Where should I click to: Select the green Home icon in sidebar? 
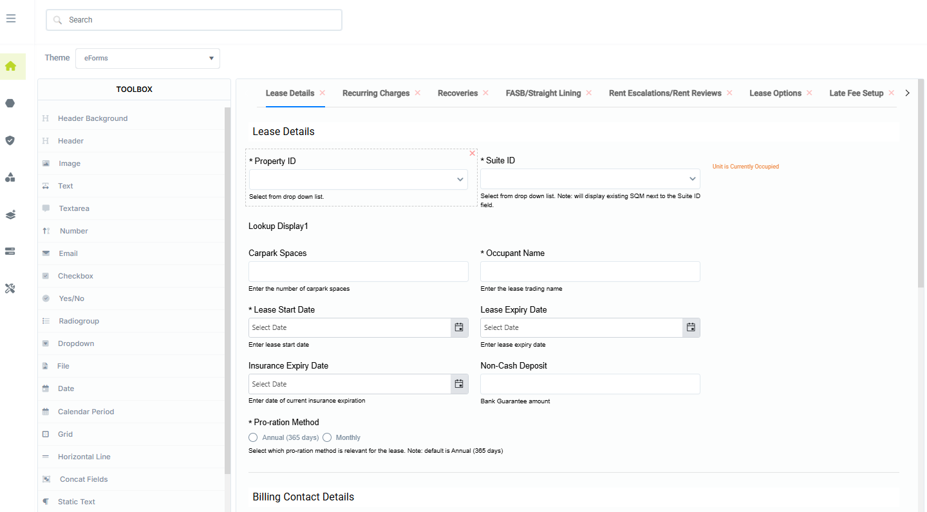pyautogui.click(x=12, y=66)
